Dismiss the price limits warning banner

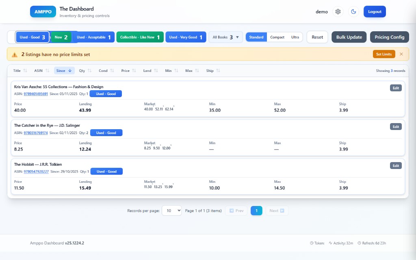click(401, 54)
